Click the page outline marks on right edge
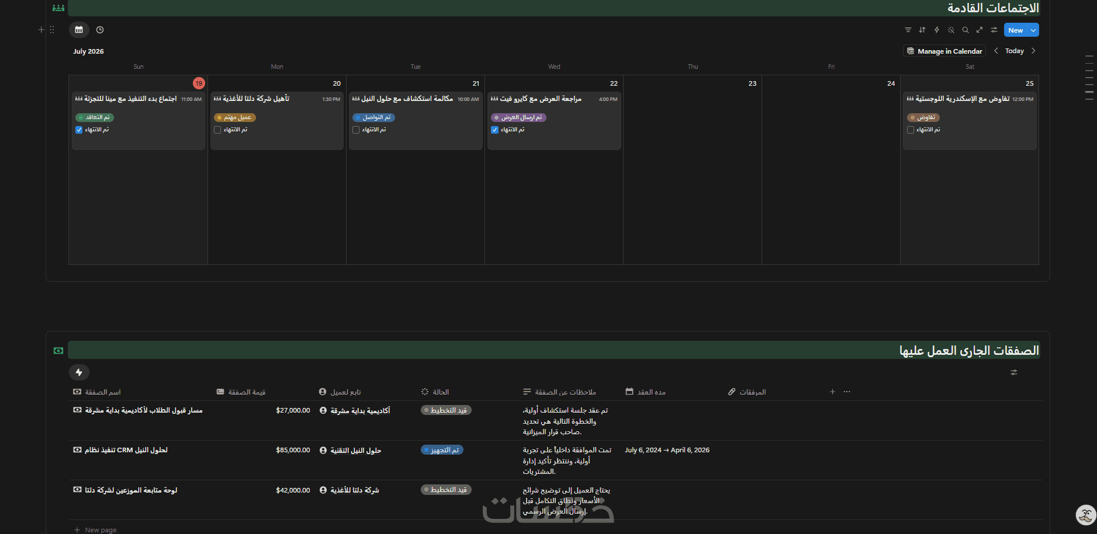The image size is (1097, 534). pos(1089,78)
